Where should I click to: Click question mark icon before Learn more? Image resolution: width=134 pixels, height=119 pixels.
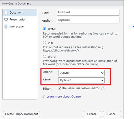44,97
